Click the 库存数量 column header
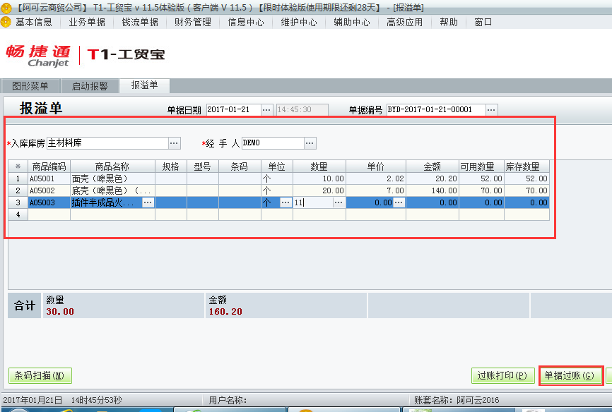This screenshot has width=612, height=412. click(x=526, y=166)
